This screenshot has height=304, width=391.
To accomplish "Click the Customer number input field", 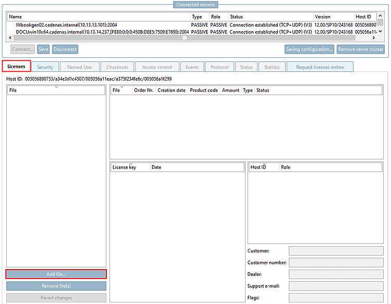I will 336,262.
